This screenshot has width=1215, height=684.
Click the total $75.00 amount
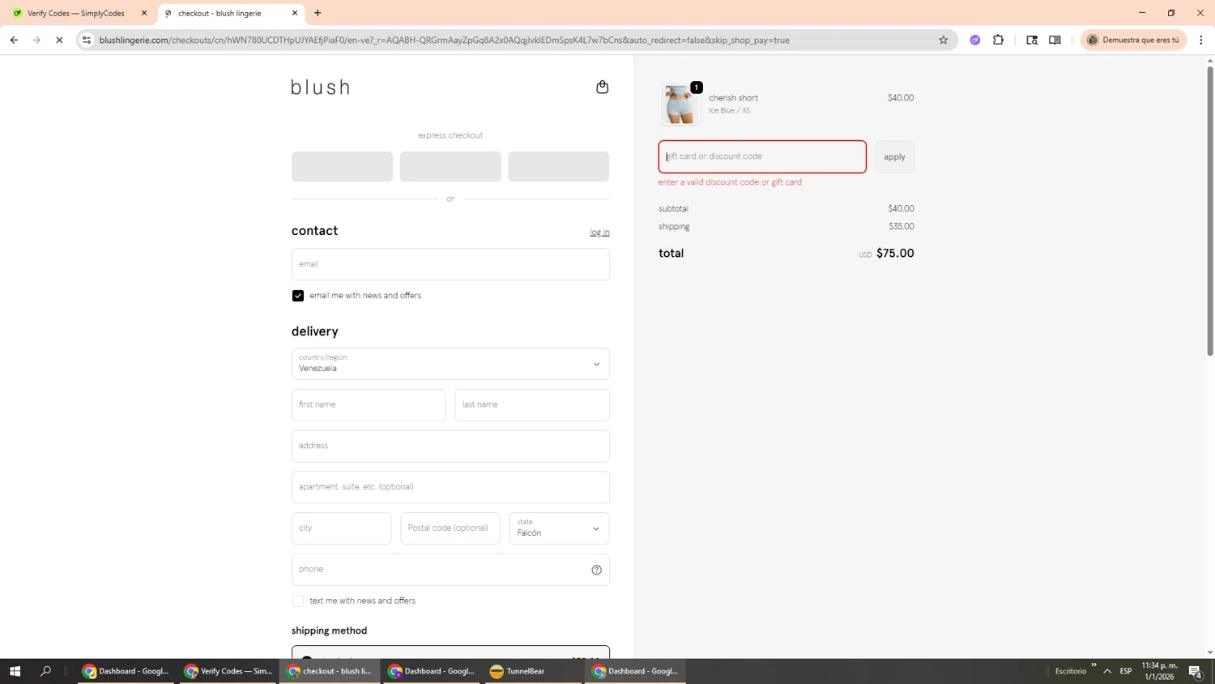click(x=895, y=254)
